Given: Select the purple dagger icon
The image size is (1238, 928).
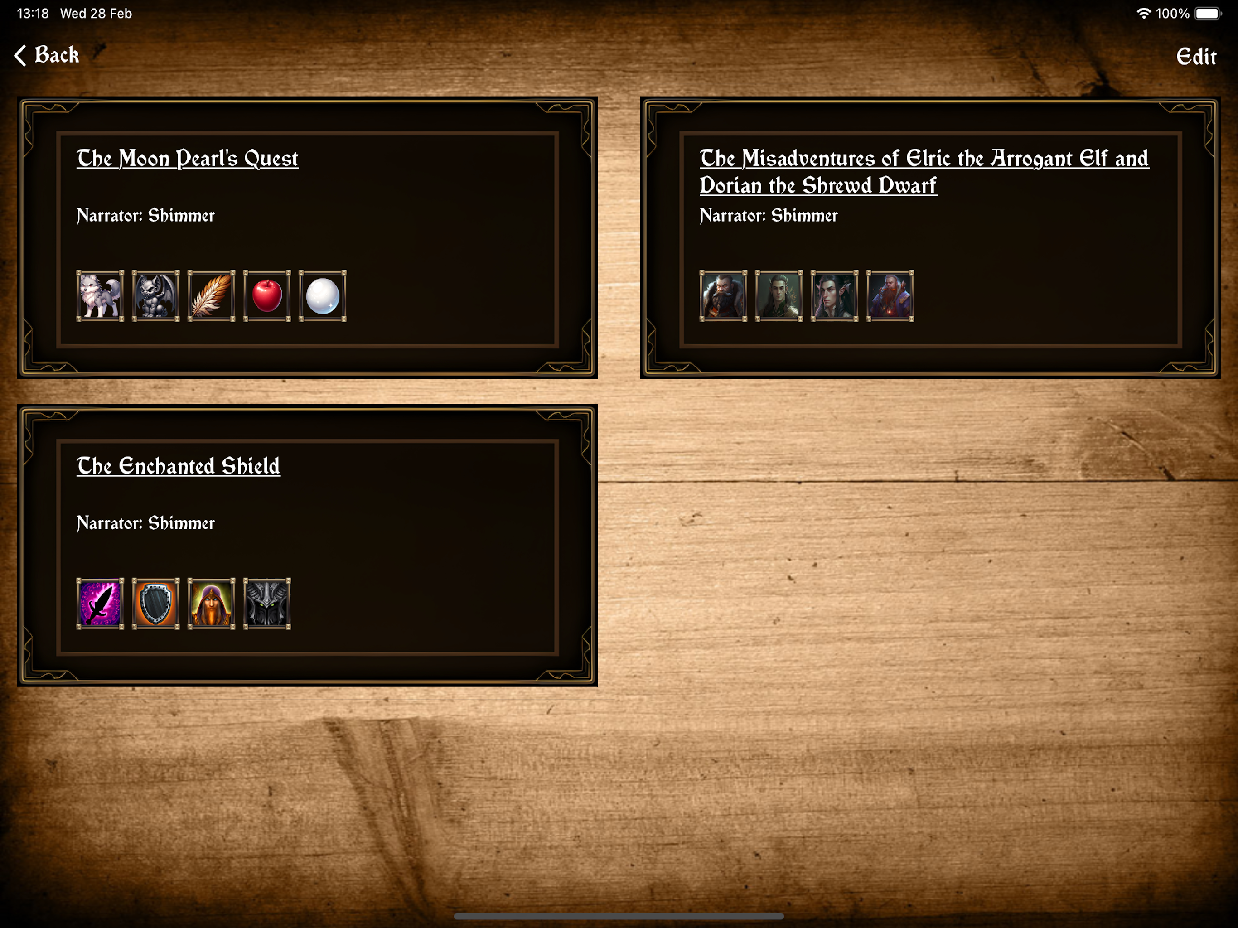Looking at the screenshot, I should [100, 604].
